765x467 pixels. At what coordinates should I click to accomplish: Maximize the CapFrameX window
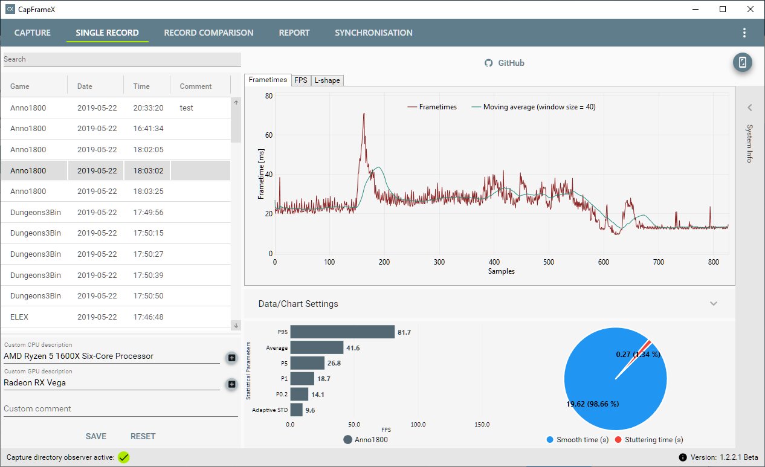click(723, 9)
